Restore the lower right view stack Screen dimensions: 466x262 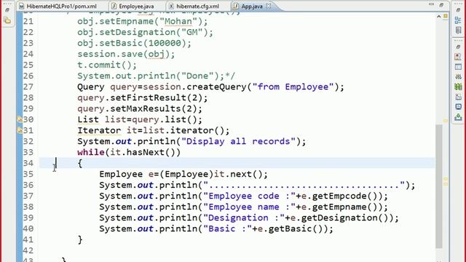(x=458, y=47)
